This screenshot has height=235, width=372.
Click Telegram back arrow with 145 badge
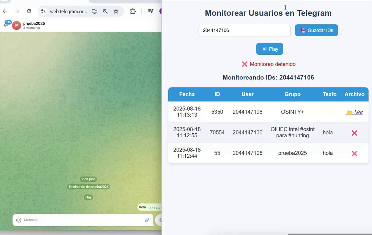6,25
